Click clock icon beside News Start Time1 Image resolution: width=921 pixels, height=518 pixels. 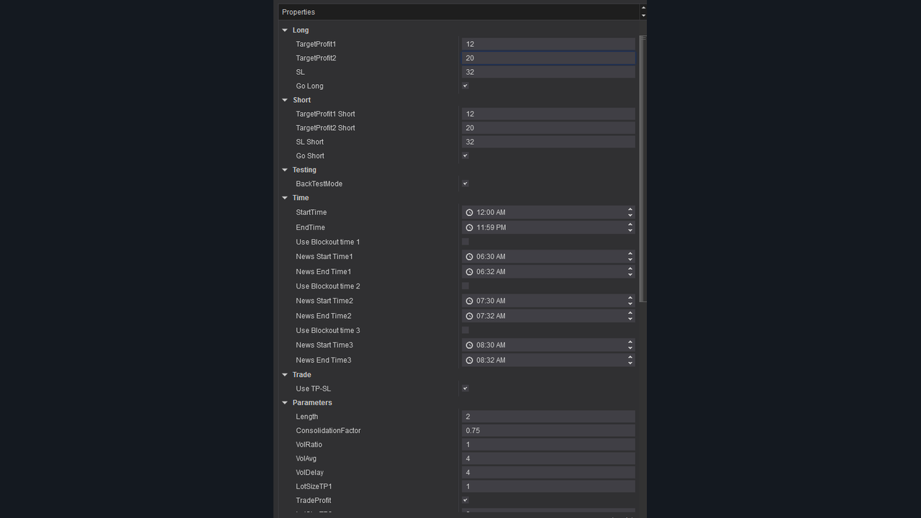[469, 257]
